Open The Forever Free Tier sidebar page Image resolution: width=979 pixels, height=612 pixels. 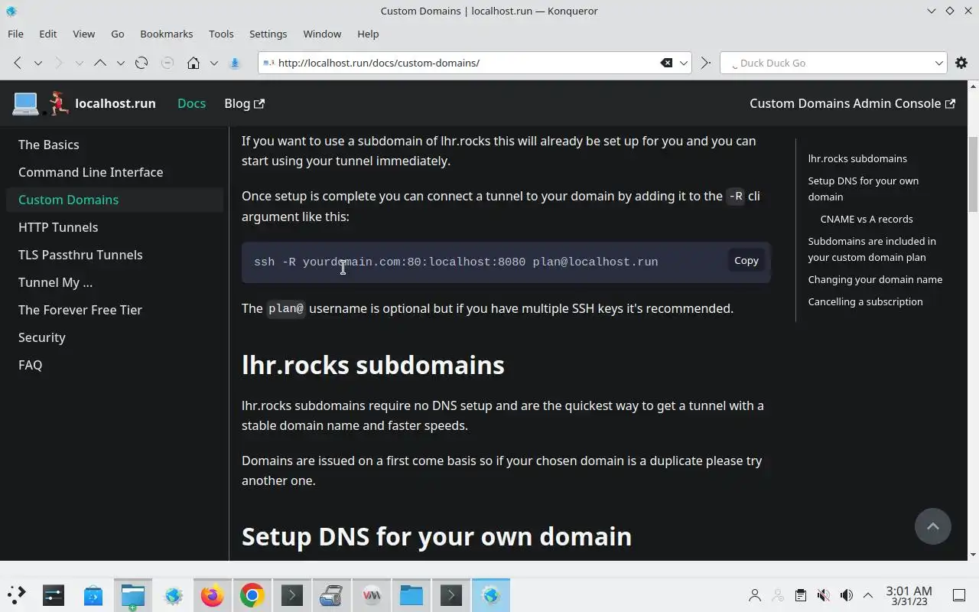[115, 310]
